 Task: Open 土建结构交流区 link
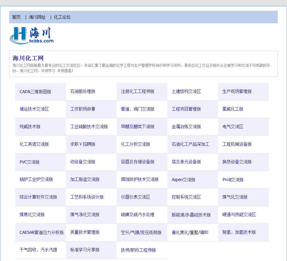(186, 92)
